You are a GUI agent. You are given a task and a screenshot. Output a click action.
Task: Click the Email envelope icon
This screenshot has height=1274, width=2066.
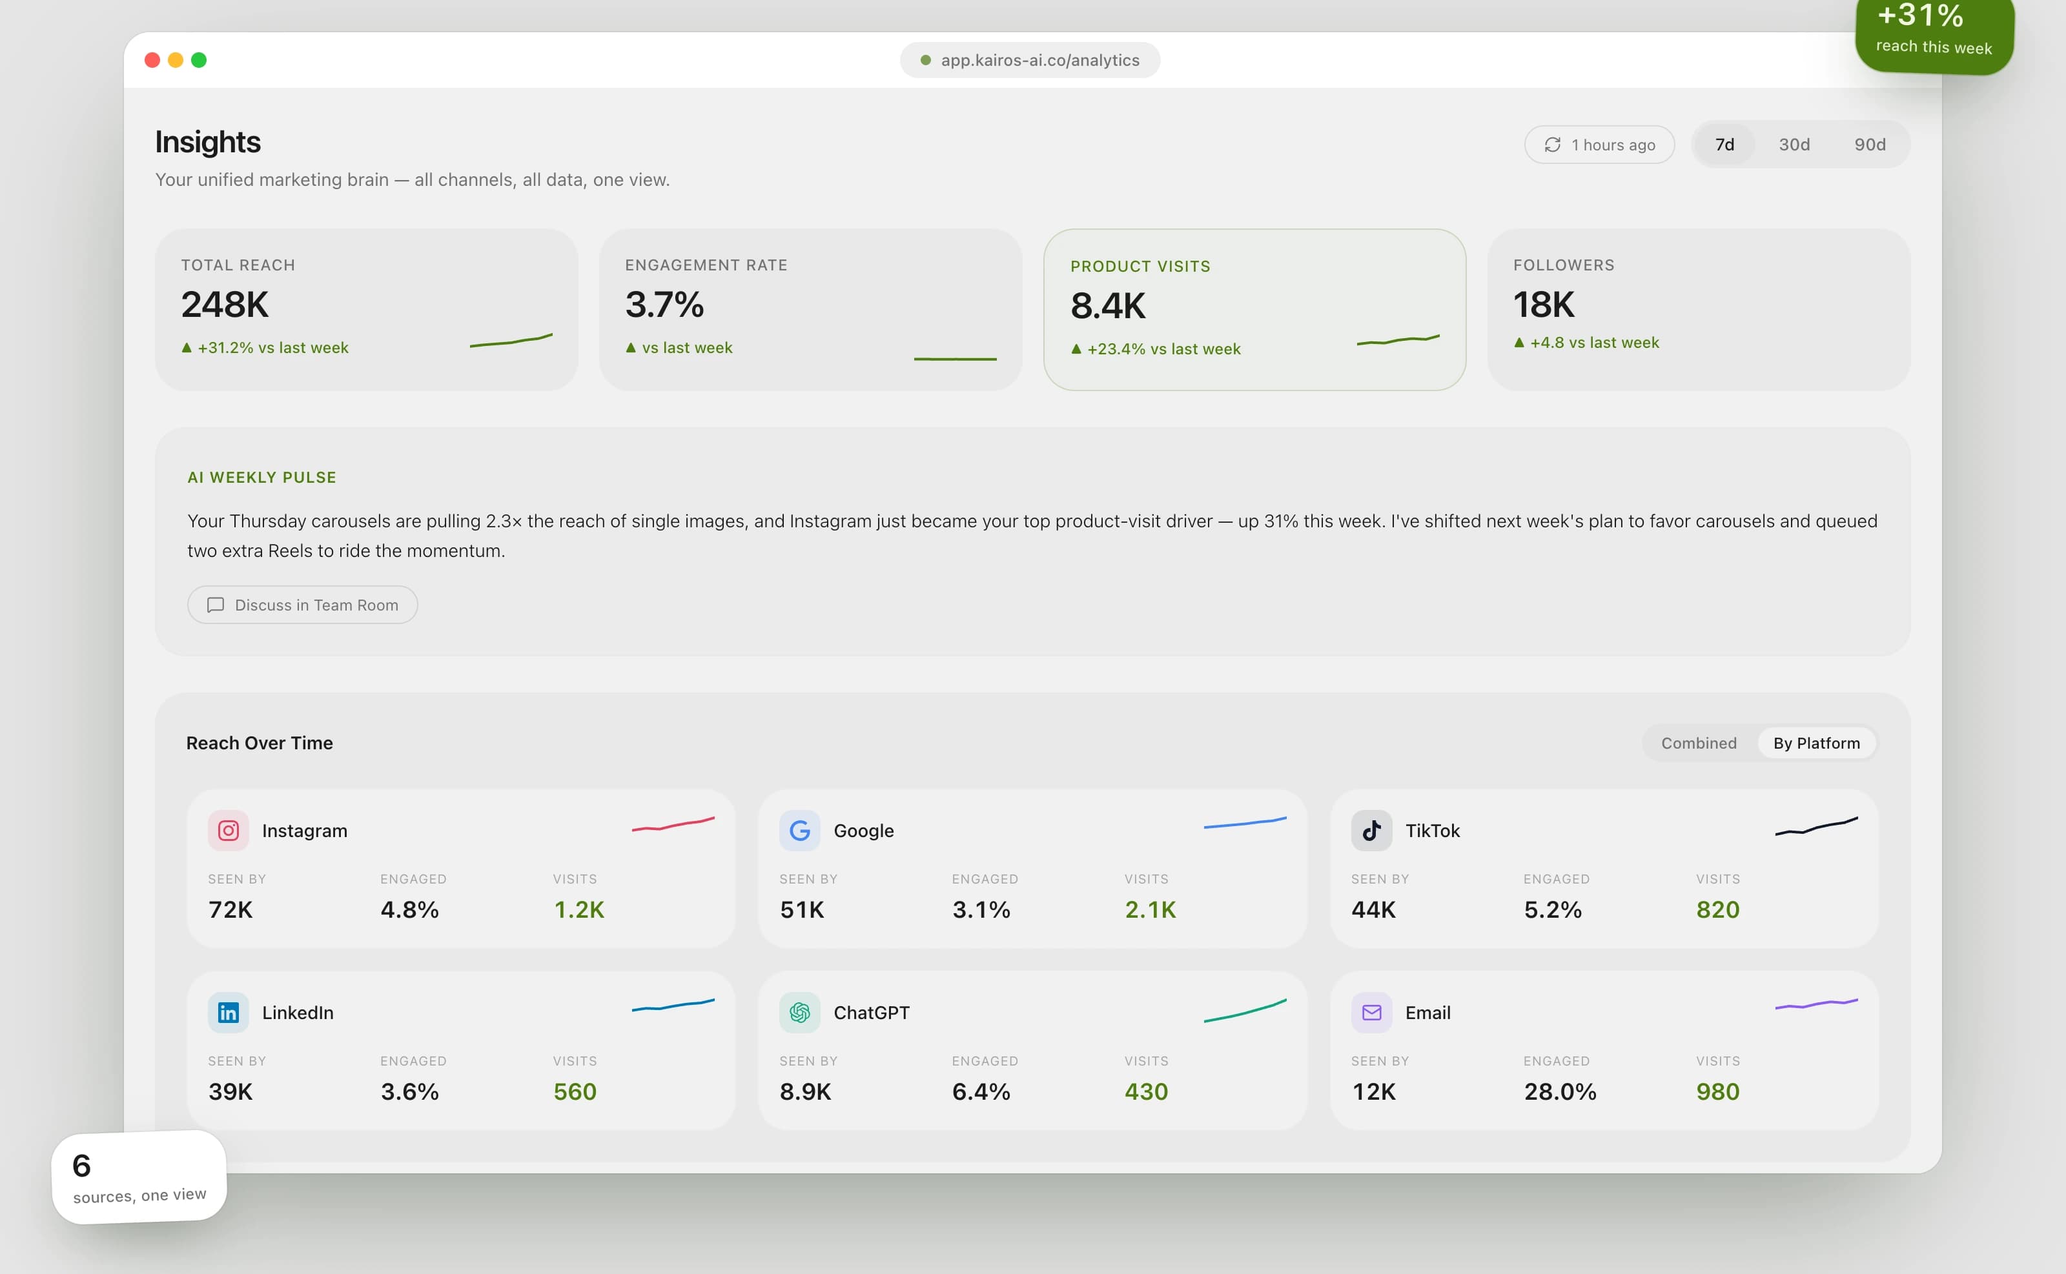point(1371,1012)
